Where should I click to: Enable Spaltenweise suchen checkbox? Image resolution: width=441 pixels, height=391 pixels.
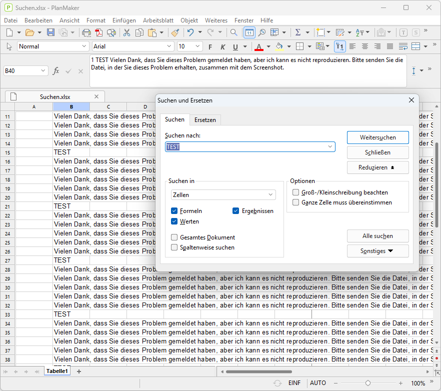(x=174, y=247)
